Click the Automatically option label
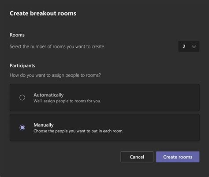 (x=49, y=95)
